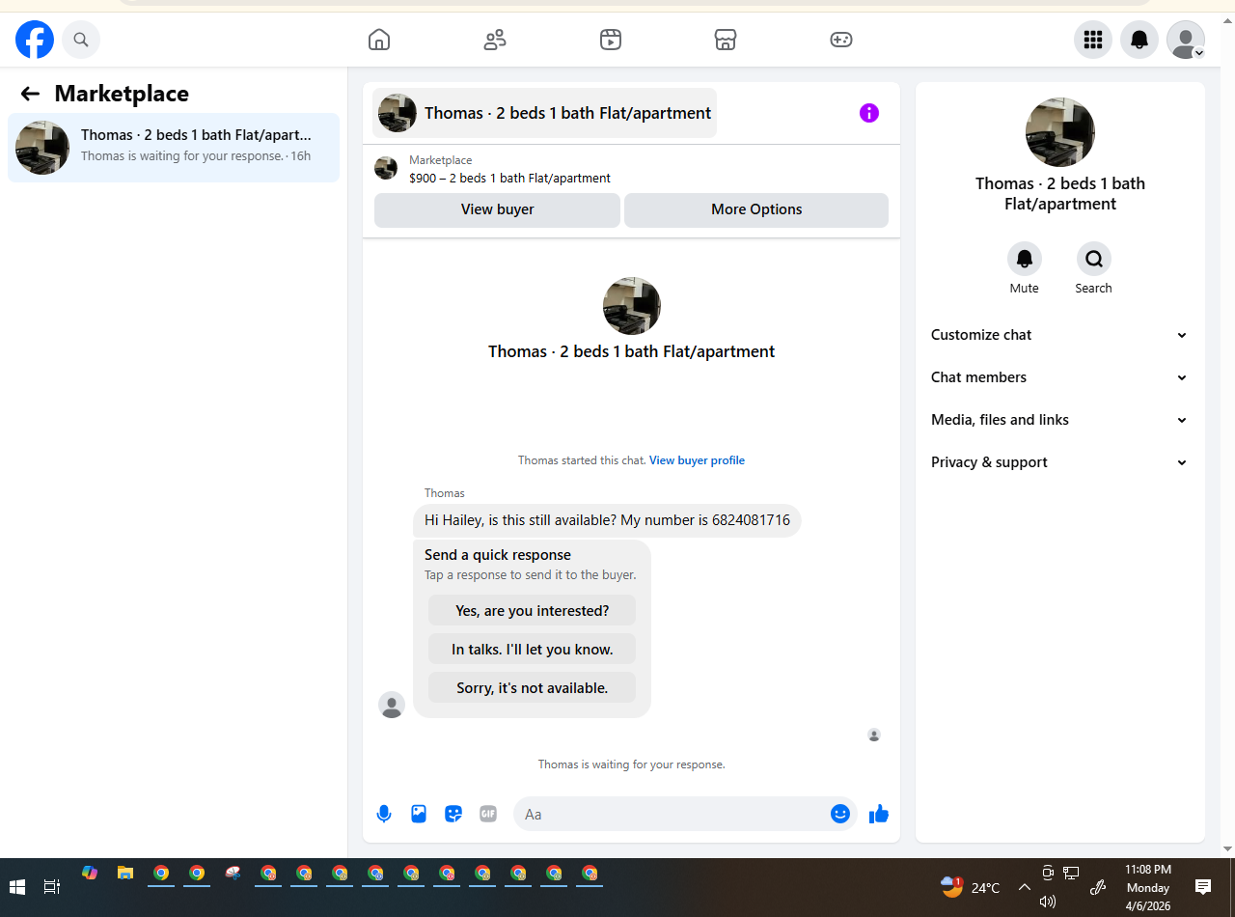Screen dimensions: 1235x917
Task: Expand the Customize chat section
Action: [1060, 335]
